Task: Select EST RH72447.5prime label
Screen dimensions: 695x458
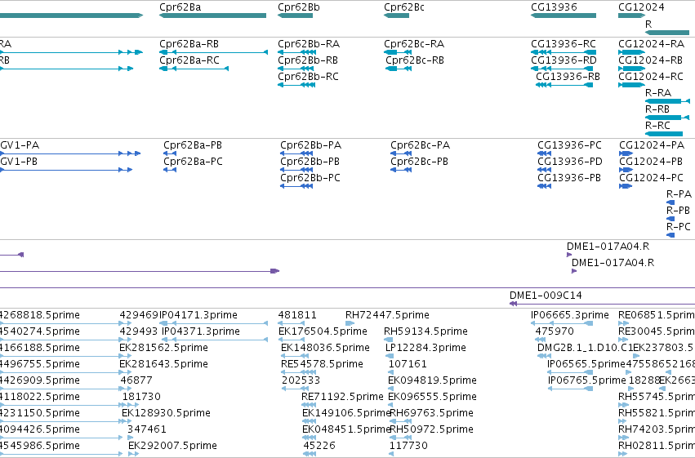Action: tap(387, 315)
